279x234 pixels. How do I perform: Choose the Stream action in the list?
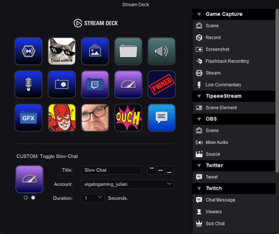(234, 73)
